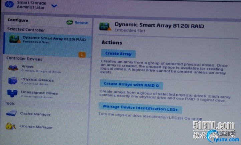This screenshot has height=145, width=241.
Task: Open the orange alert badge showing 1
Action: pyautogui.click(x=82, y=55)
